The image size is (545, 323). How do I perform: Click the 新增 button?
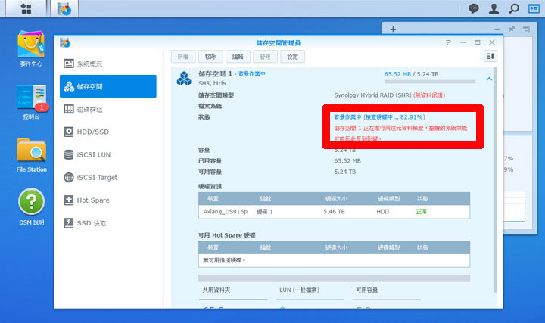[x=183, y=57]
